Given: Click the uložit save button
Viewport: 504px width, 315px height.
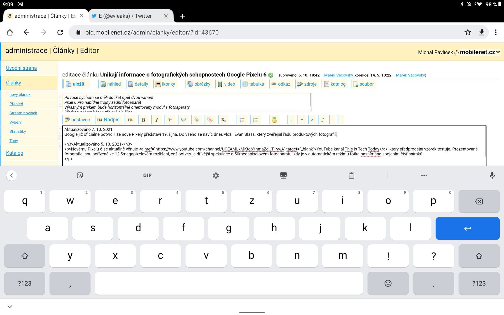Looking at the screenshot, I should [x=75, y=84].
